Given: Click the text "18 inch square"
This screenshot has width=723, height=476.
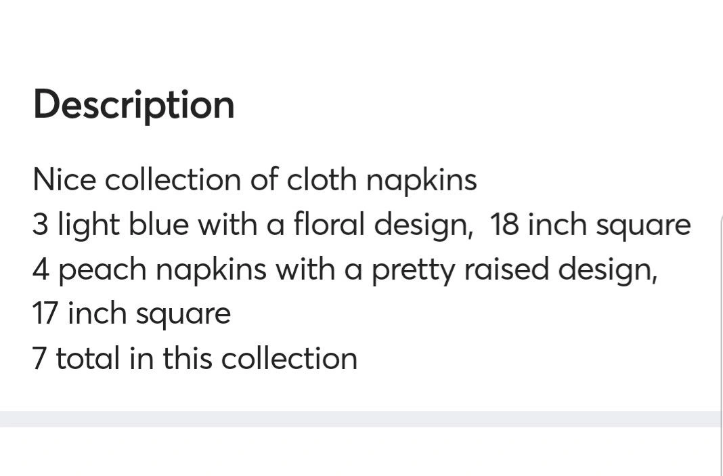Looking at the screenshot, I should 590,225.
